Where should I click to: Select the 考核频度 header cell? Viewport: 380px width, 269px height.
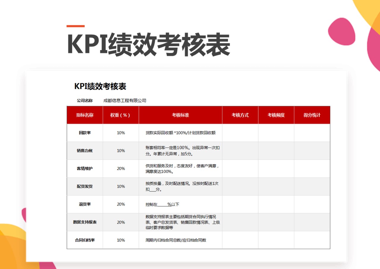point(276,115)
